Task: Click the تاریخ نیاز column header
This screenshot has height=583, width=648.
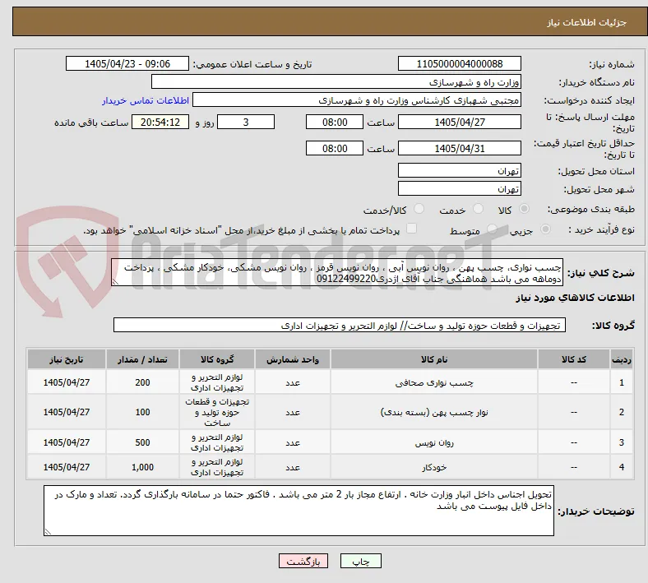Action: (x=67, y=359)
